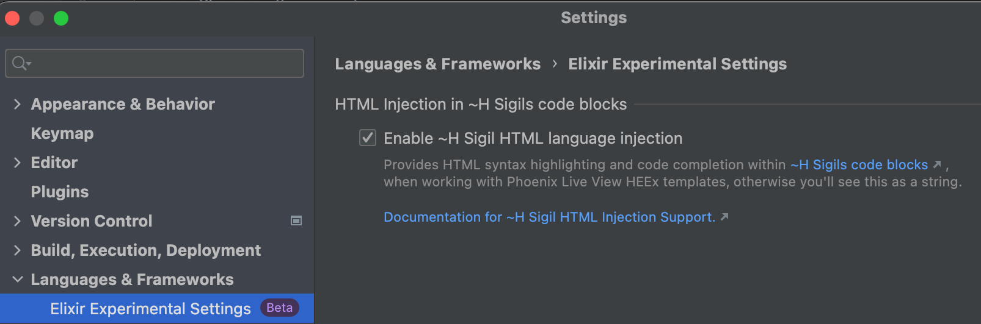This screenshot has height=324, width=981.
Task: Expand the Editor settings node
Action: (17, 163)
